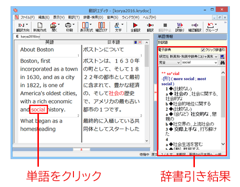Open a file with the 開く icon

pos(54,27)
